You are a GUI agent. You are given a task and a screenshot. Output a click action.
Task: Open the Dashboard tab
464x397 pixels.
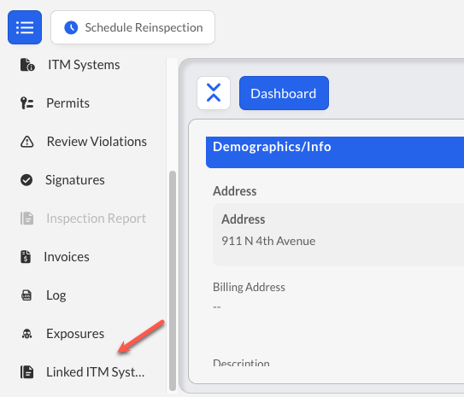coord(284,93)
